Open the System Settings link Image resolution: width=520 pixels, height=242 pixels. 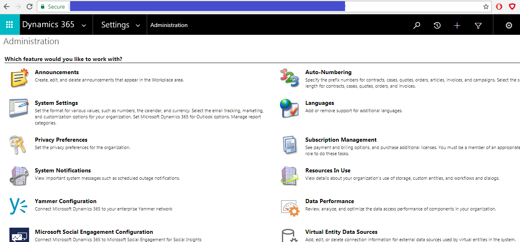tap(57, 103)
